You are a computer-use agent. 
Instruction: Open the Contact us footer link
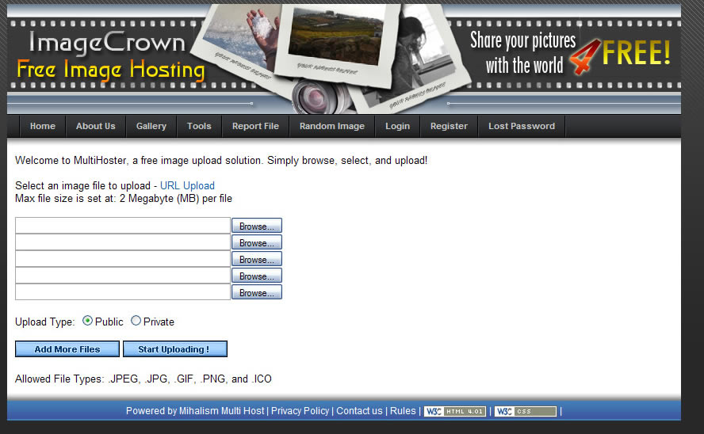coord(359,411)
